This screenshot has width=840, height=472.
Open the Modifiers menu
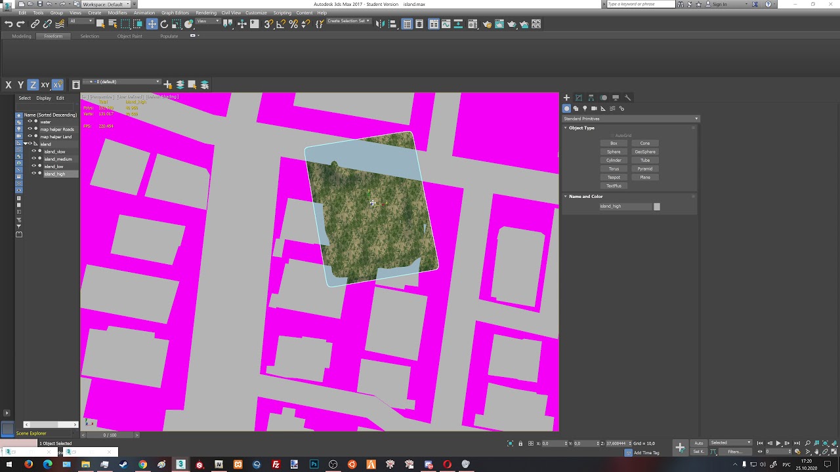[x=117, y=13]
